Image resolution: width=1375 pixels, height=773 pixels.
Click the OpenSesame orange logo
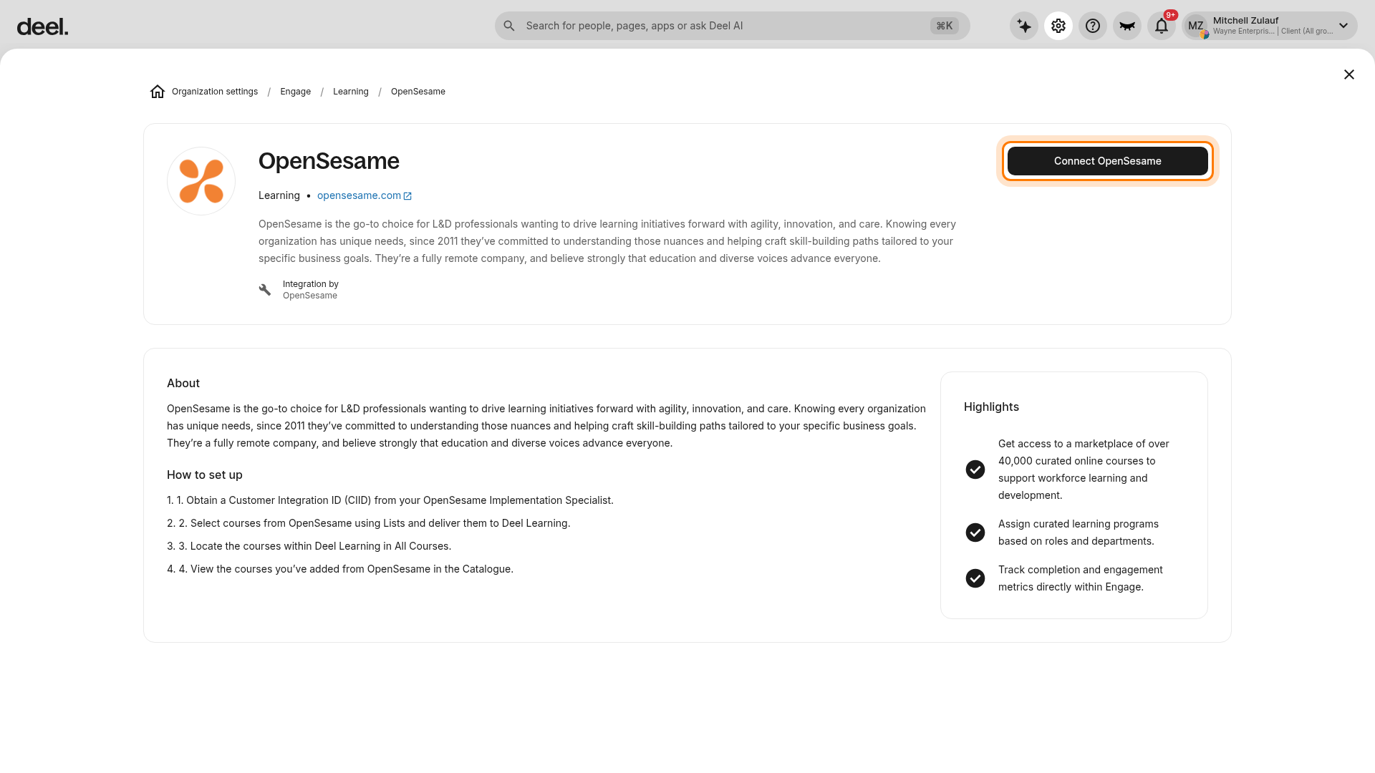[x=201, y=181]
